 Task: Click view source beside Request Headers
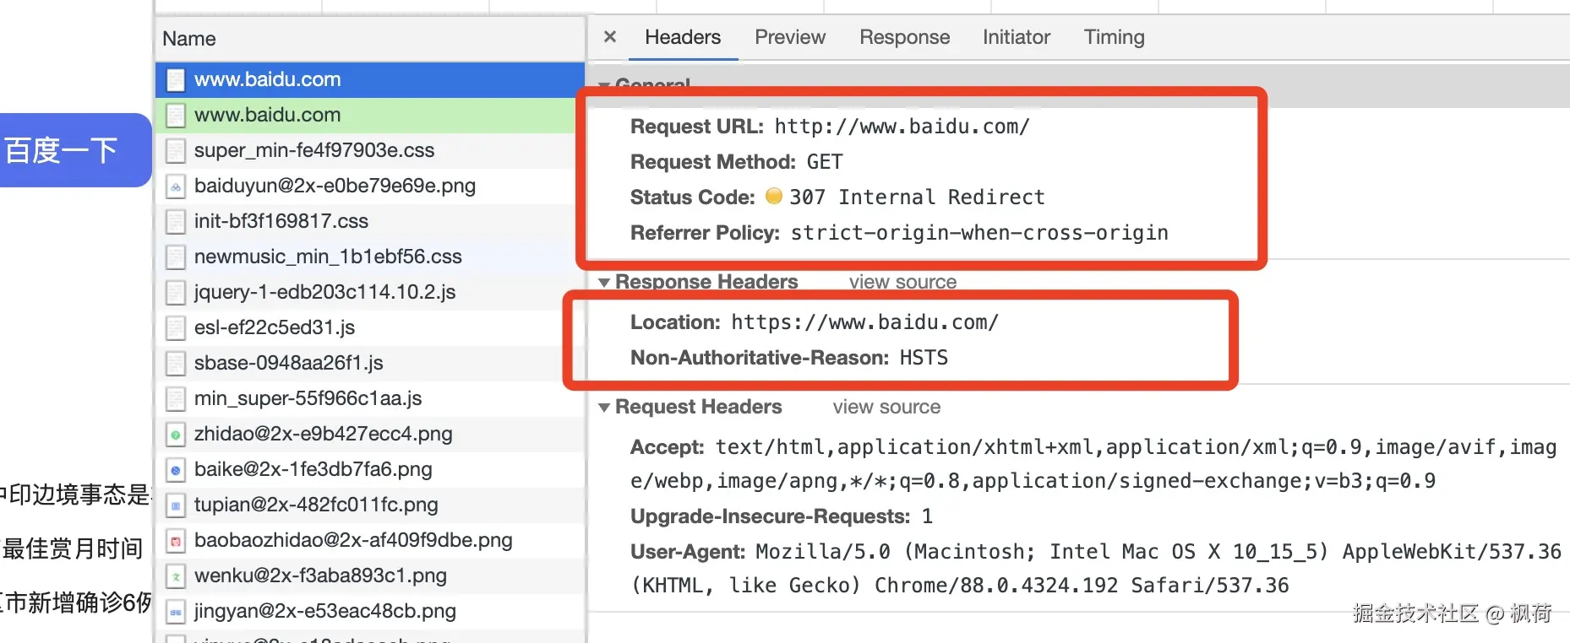[886, 407]
